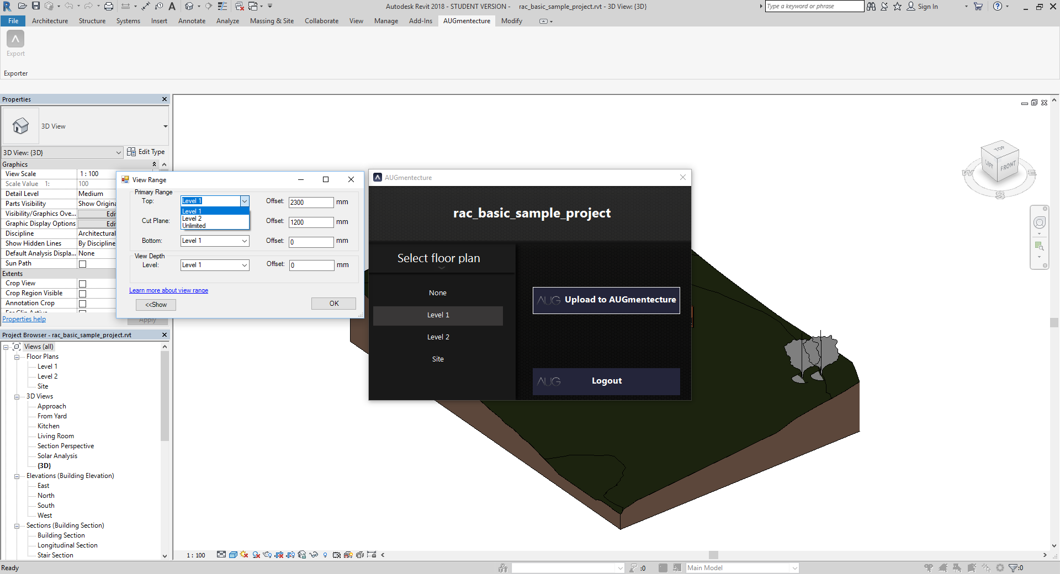Select the Text tool icon in quick access toolbar
Image resolution: width=1060 pixels, height=574 pixels.
[x=172, y=6]
